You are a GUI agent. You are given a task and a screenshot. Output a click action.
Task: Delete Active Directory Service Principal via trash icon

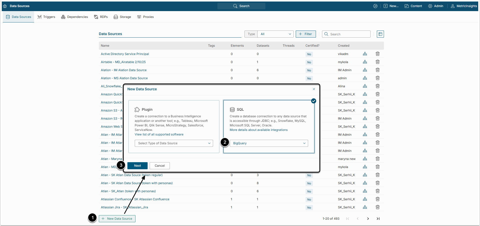click(x=377, y=54)
